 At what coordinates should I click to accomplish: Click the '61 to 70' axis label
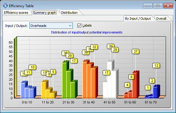[151, 102]
